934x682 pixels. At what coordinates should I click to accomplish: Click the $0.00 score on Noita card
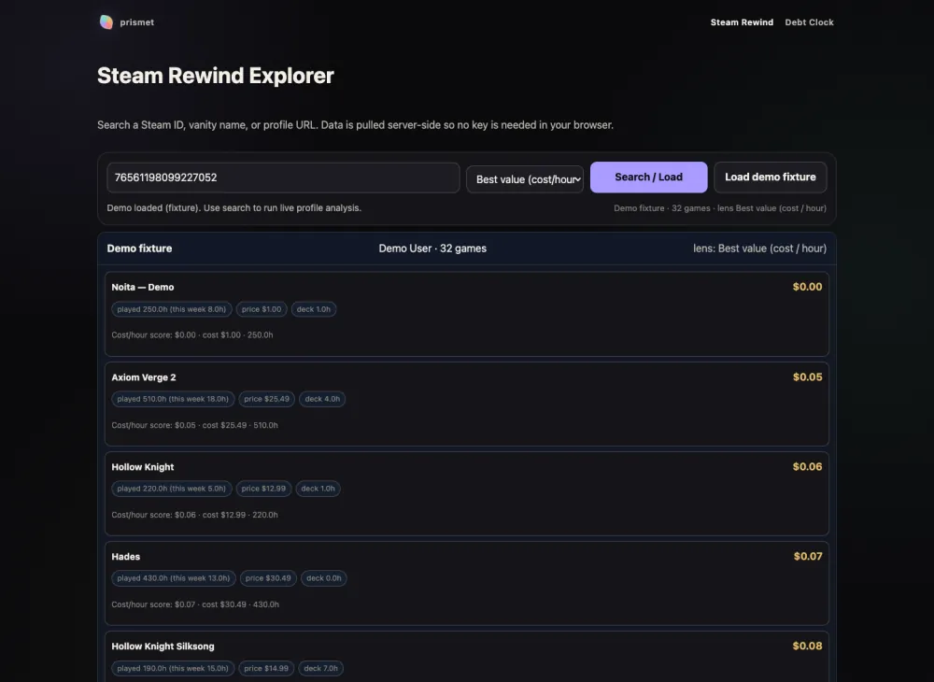click(807, 287)
